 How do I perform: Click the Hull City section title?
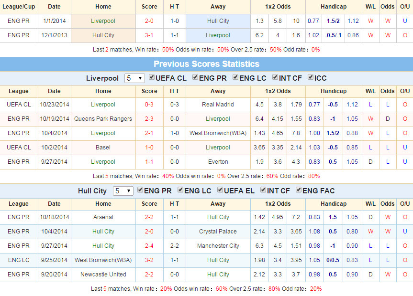pyautogui.click(x=92, y=191)
